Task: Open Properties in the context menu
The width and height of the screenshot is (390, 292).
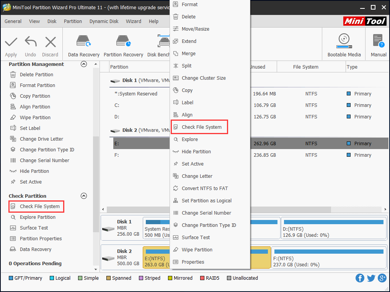Action: 210,262
